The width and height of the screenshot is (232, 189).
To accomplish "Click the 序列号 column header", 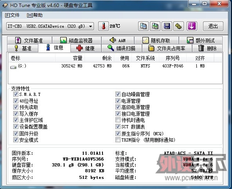I will (x=173, y=58).
